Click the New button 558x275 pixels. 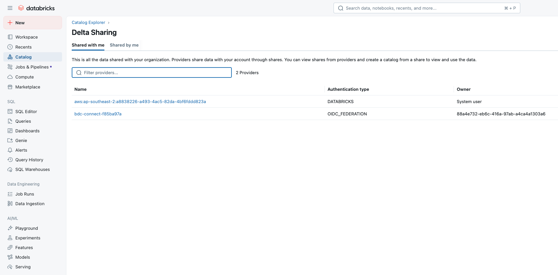point(33,23)
